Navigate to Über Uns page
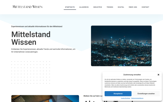 [133, 7]
